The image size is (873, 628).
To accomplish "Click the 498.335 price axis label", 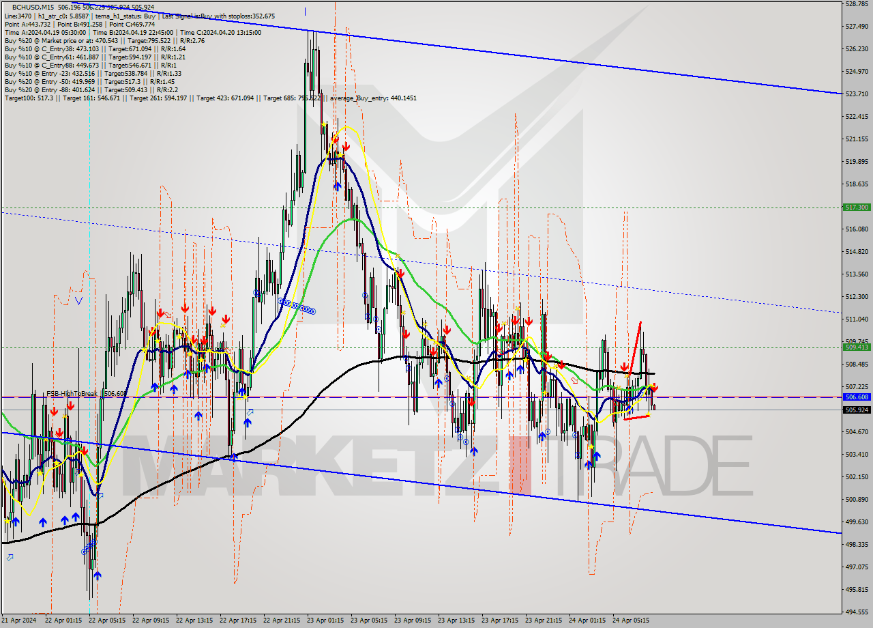I will point(856,545).
